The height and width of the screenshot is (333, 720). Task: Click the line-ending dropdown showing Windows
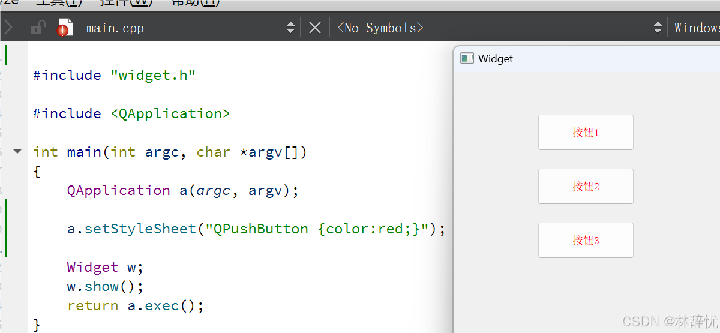pos(696,28)
